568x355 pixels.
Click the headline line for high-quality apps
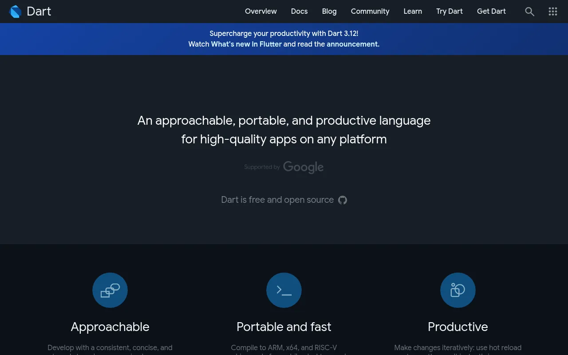point(284,139)
